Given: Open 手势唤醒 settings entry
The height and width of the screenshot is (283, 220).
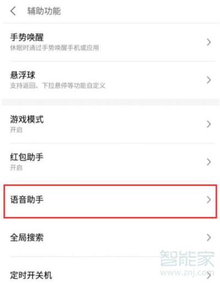Looking at the screenshot, I should click(110, 42).
